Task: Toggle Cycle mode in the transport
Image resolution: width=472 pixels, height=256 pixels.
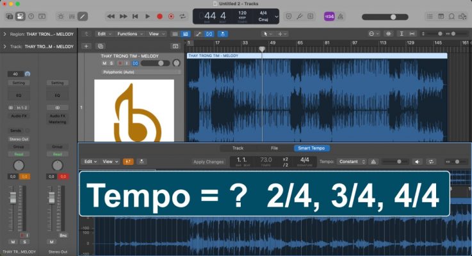Action: pos(183,16)
